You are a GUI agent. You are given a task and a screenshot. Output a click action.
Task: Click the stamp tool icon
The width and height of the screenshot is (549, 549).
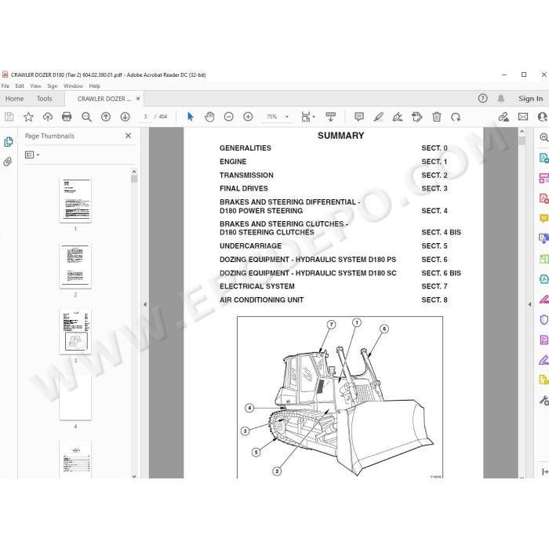tap(417, 117)
